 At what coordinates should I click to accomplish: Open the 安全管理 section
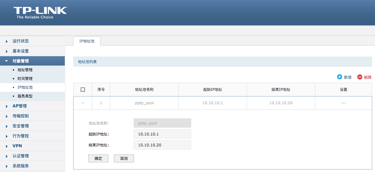tap(21, 126)
